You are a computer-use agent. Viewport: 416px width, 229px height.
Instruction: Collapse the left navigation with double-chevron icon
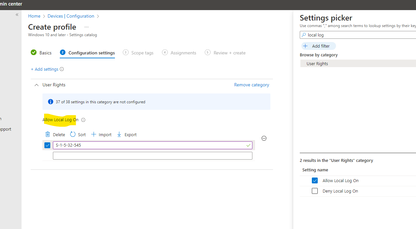point(17,15)
